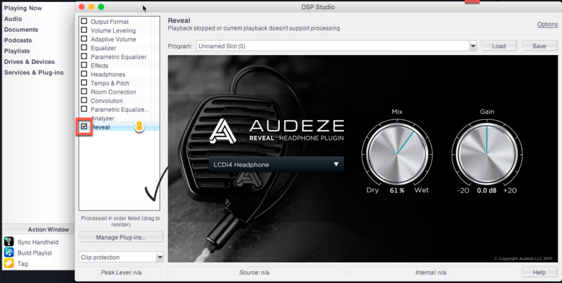The image size is (562, 283).
Task: Select the Volume Leveling list label
Action: [x=113, y=30]
